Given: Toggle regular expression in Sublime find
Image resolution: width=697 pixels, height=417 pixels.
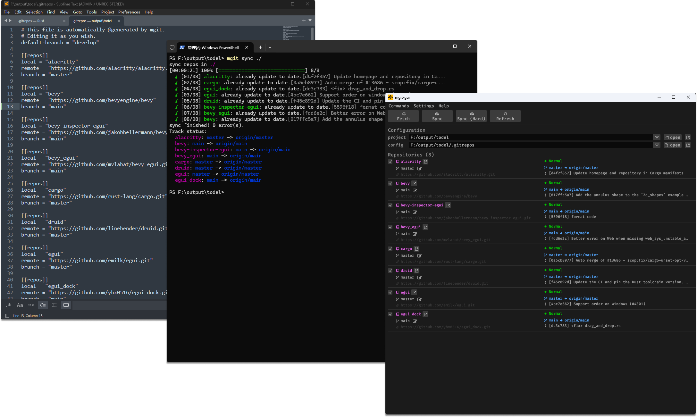Looking at the screenshot, I should [x=8, y=305].
